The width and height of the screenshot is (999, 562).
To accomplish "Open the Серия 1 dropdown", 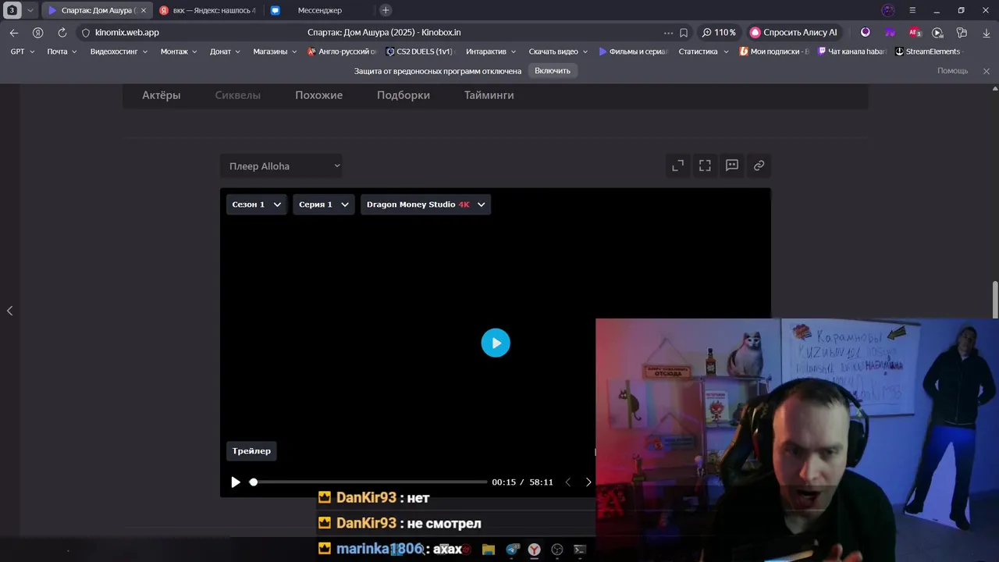I will [323, 205].
